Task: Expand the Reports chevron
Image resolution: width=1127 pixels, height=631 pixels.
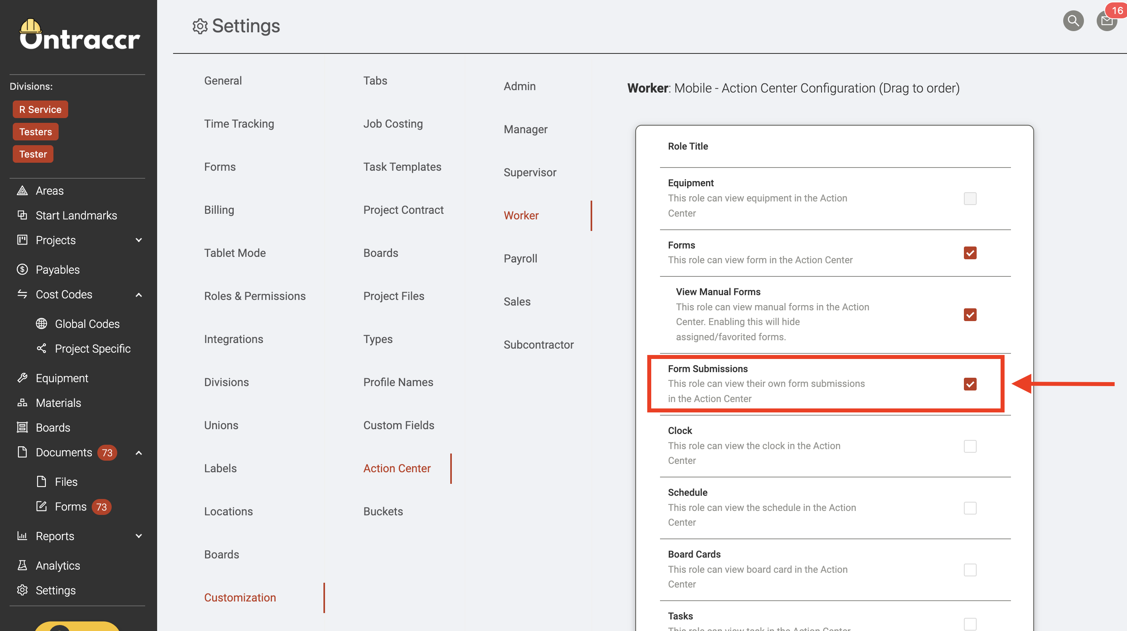Action: (x=139, y=536)
